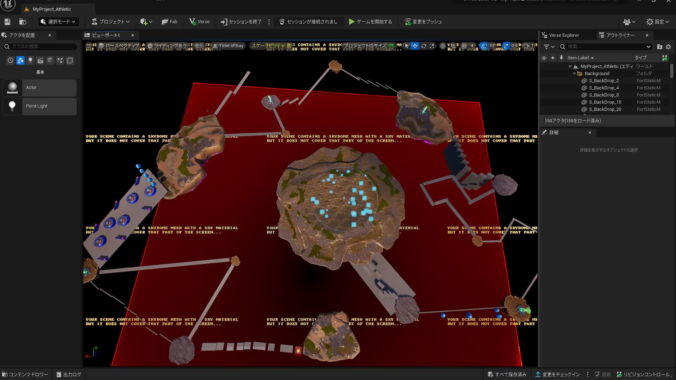
Task: Open the 出力ログ tab at the bottom
Action: [x=69, y=374]
